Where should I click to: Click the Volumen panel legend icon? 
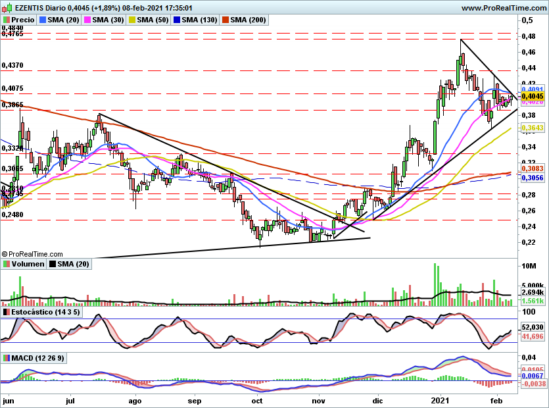[x=6, y=264]
